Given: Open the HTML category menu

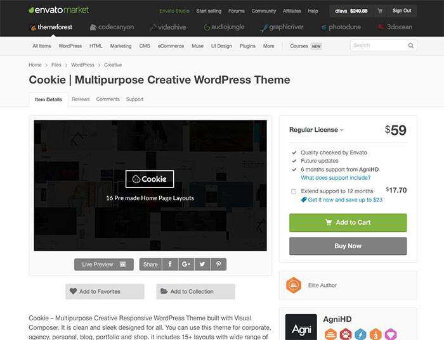Looking at the screenshot, I should (x=96, y=46).
